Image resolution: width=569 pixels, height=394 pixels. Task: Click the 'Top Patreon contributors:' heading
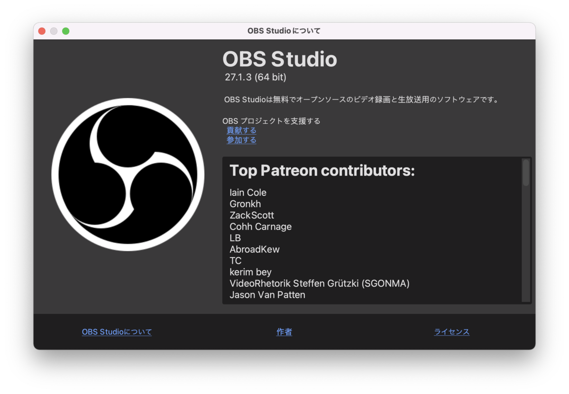(x=322, y=171)
